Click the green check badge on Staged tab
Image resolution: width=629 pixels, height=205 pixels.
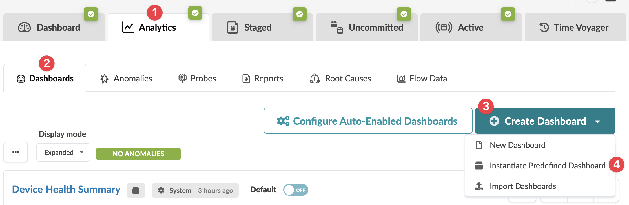coord(299,14)
